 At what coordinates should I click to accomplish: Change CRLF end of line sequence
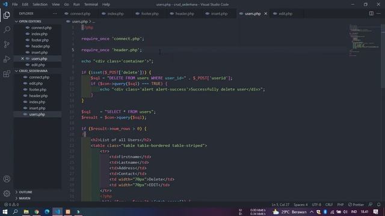[329, 205]
